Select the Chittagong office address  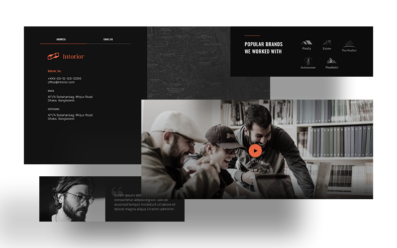70,117
